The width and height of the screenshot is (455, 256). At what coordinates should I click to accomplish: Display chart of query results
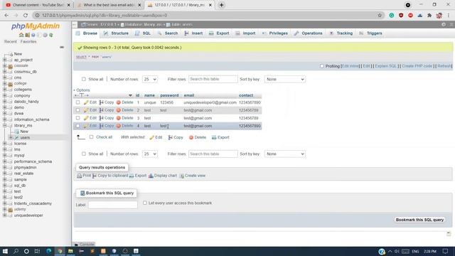(163, 176)
